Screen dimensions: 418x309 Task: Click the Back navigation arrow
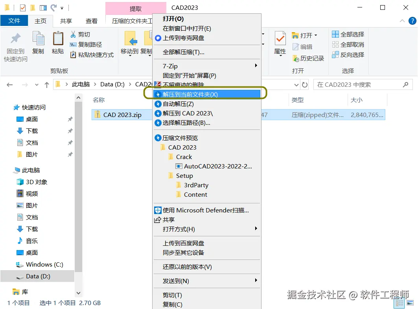[9, 85]
